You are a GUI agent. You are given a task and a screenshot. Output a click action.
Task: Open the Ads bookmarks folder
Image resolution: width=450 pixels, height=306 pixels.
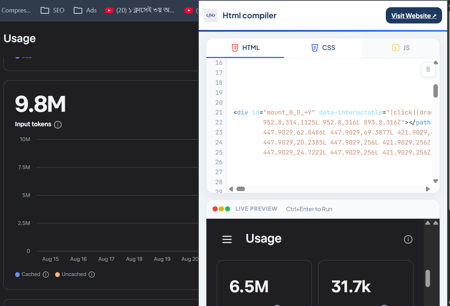click(85, 10)
